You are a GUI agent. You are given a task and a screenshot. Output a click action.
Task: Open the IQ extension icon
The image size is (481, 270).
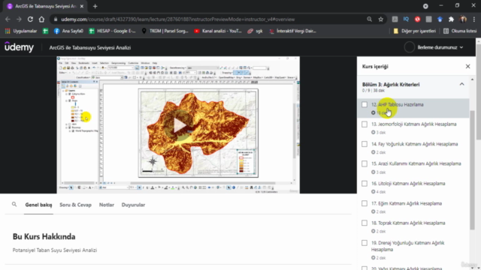click(x=406, y=19)
